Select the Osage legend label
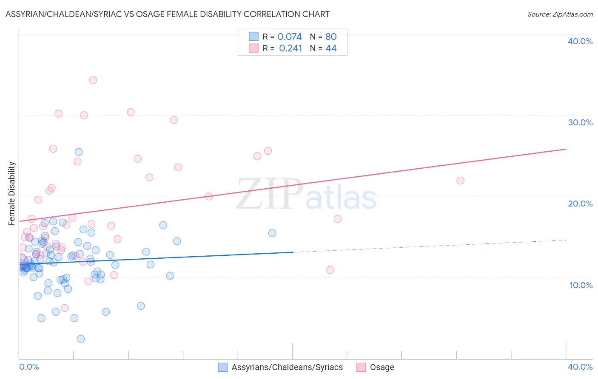This screenshot has width=598, height=379. click(x=382, y=367)
